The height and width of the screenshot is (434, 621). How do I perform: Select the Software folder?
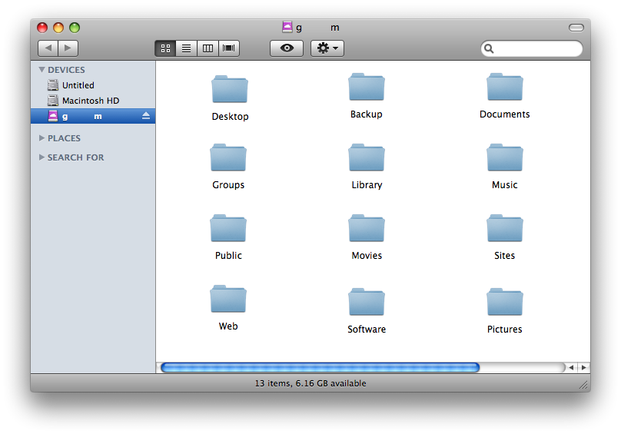click(x=366, y=303)
